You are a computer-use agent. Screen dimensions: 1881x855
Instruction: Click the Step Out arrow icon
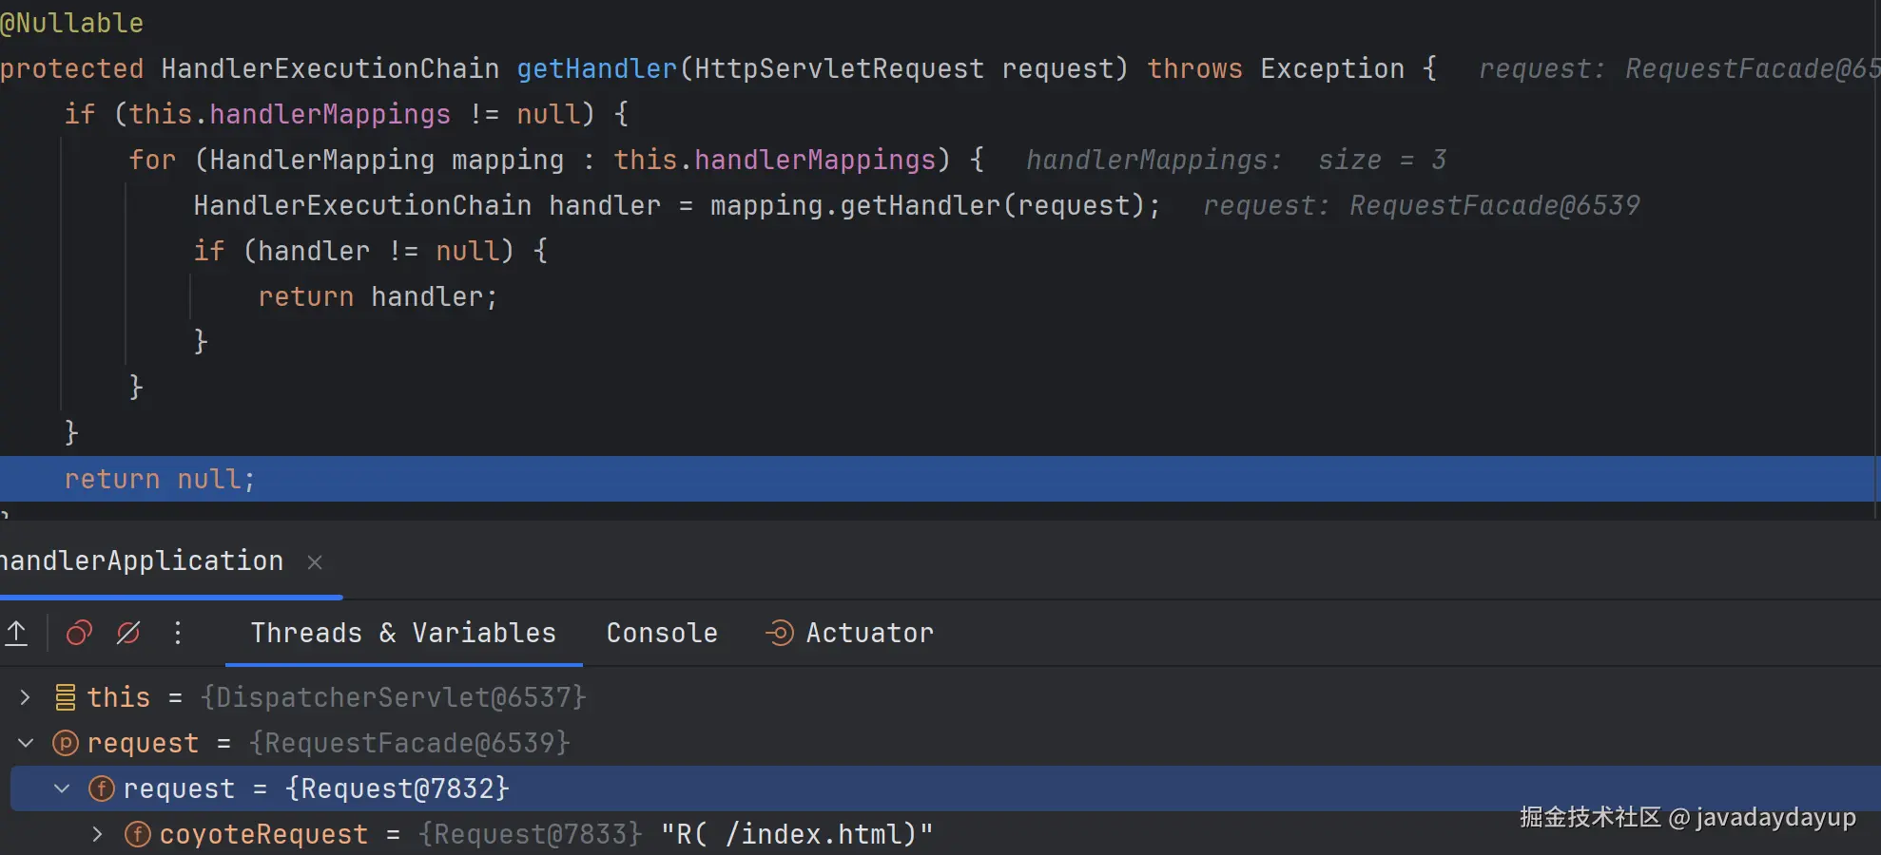click(16, 633)
